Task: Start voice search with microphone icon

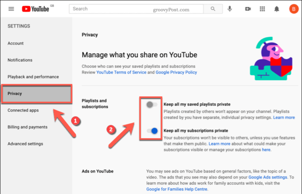Action: pyautogui.click(x=229, y=9)
